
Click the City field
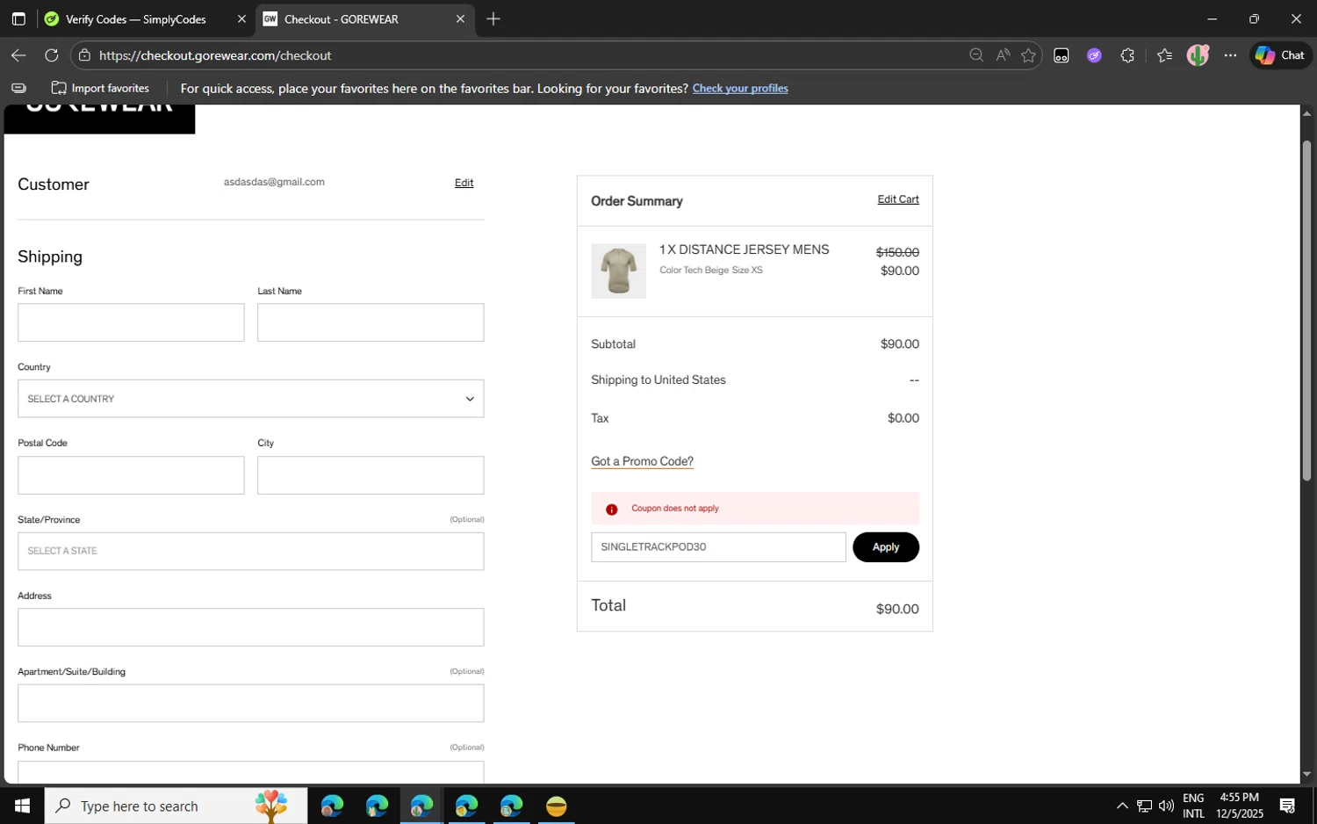coord(371,475)
